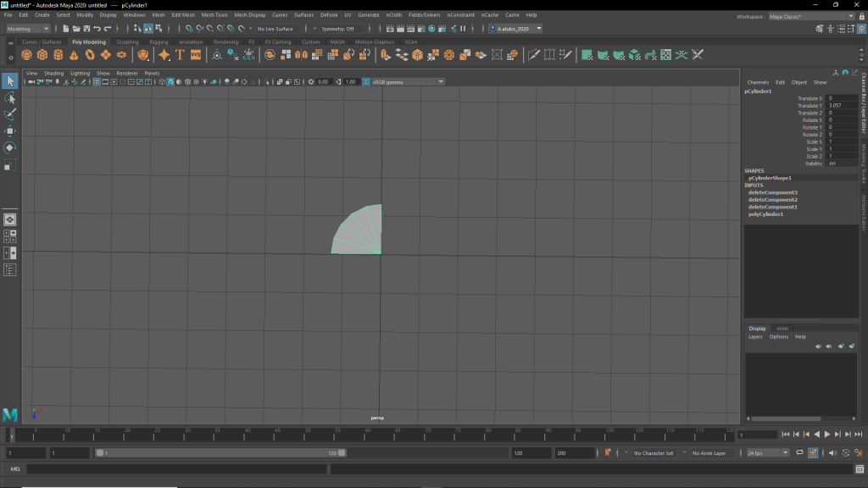
Task: Click the SVG import shelf icon
Action: pyautogui.click(x=196, y=55)
